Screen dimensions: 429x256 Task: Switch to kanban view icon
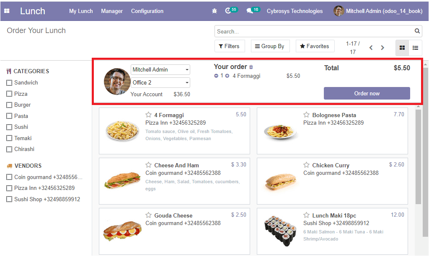402,48
